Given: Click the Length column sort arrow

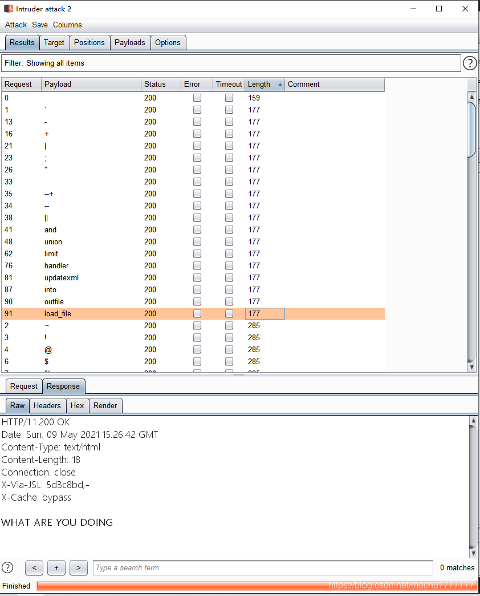Looking at the screenshot, I should (279, 84).
